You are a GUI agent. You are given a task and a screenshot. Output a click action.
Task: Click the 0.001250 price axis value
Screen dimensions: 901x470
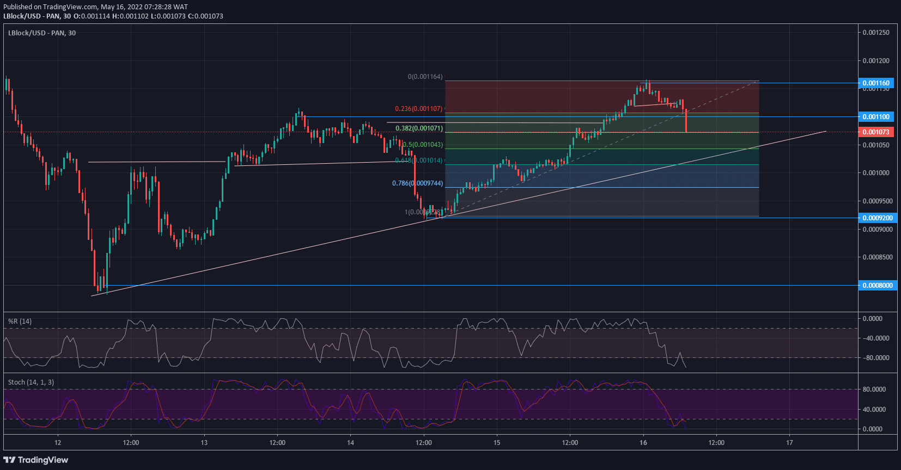pyautogui.click(x=876, y=33)
